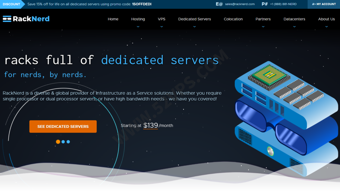The image size is (340, 193).
Task: Expand the VPS dropdown chevron
Action: (x=162, y=27)
